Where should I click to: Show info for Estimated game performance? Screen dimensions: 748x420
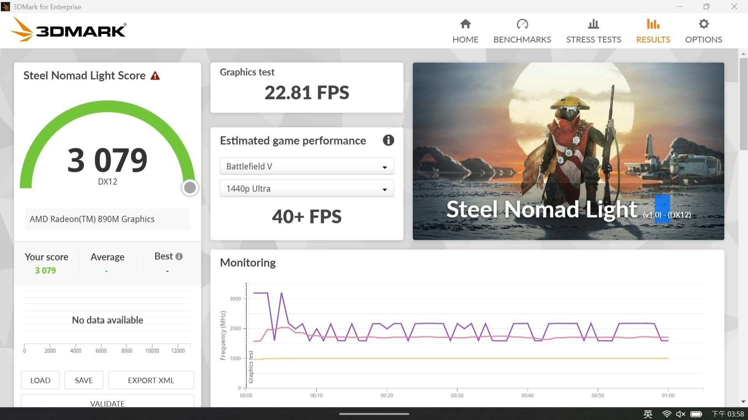(x=388, y=140)
